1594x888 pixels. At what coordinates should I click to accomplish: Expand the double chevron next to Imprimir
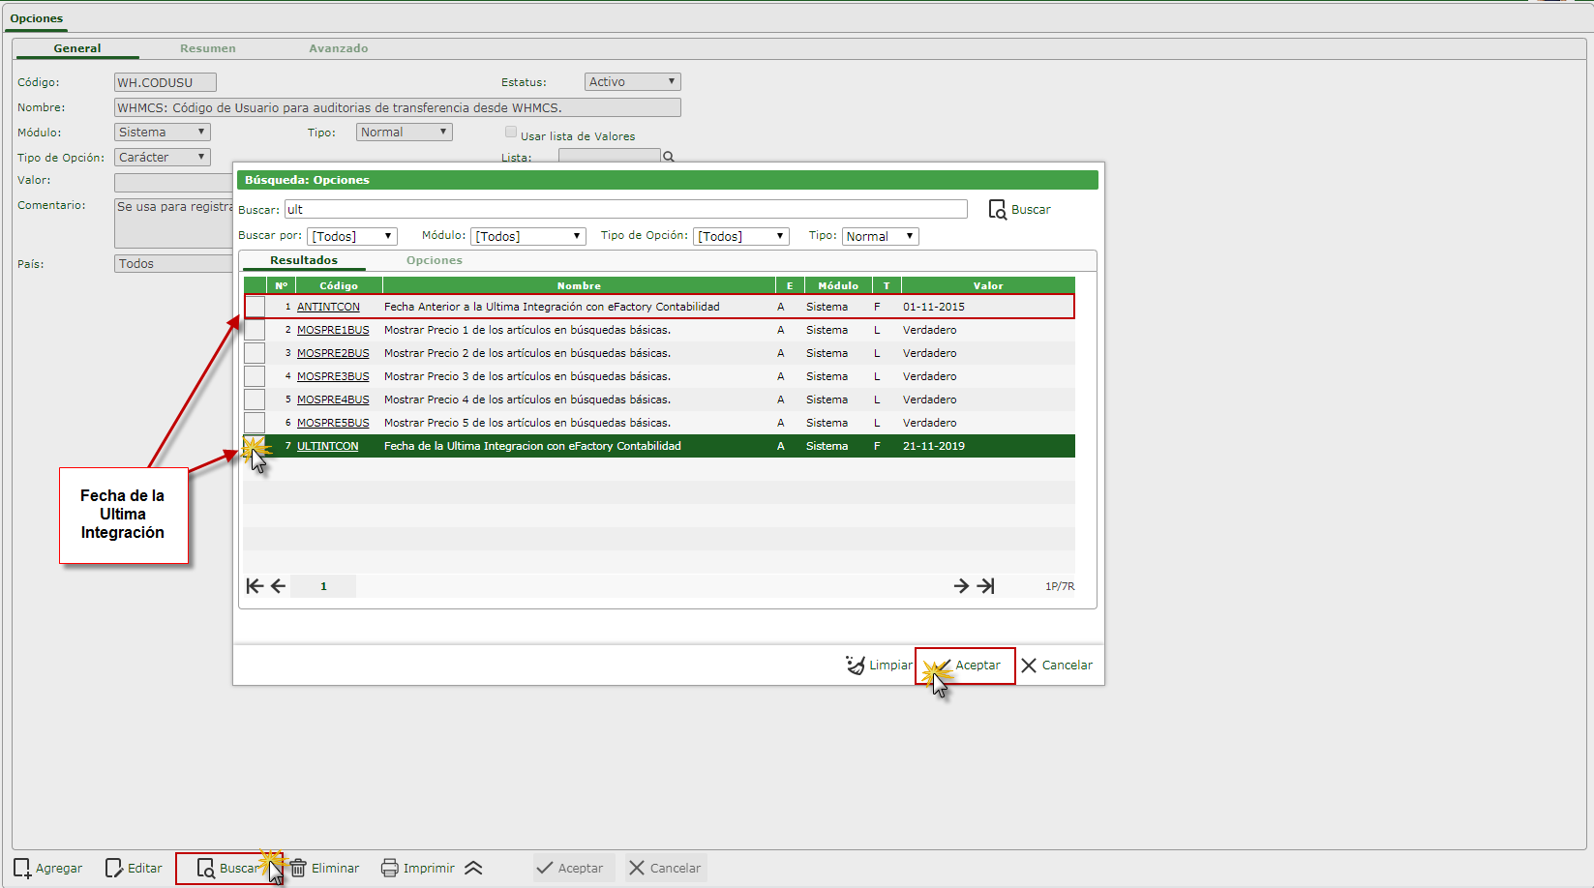(473, 869)
